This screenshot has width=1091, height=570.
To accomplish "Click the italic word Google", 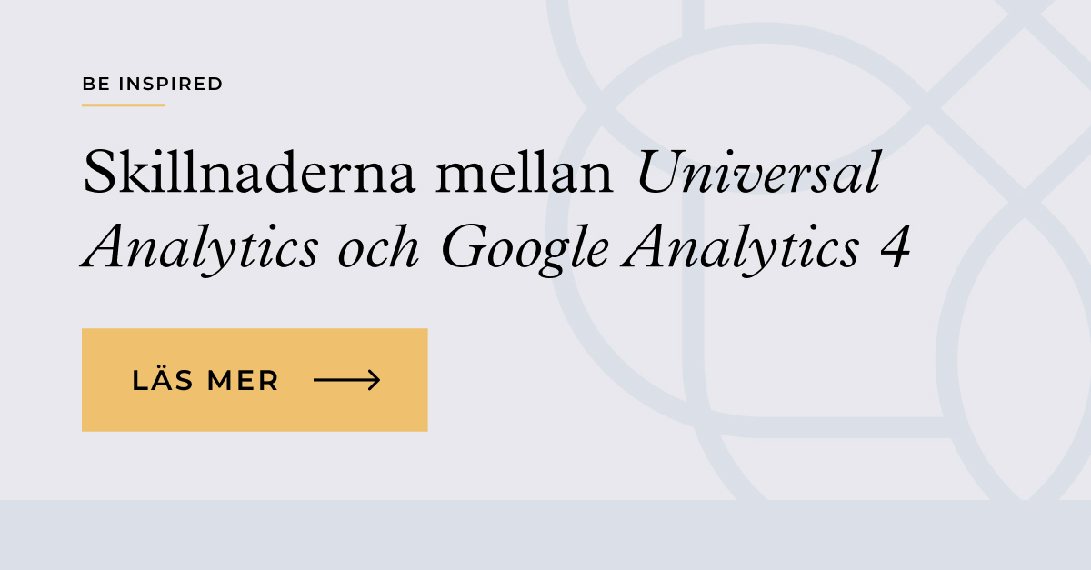I will [x=525, y=248].
